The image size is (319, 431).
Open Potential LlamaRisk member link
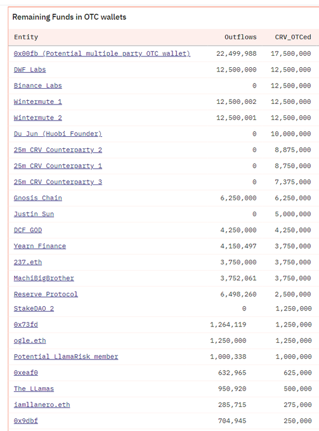pyautogui.click(x=66, y=356)
